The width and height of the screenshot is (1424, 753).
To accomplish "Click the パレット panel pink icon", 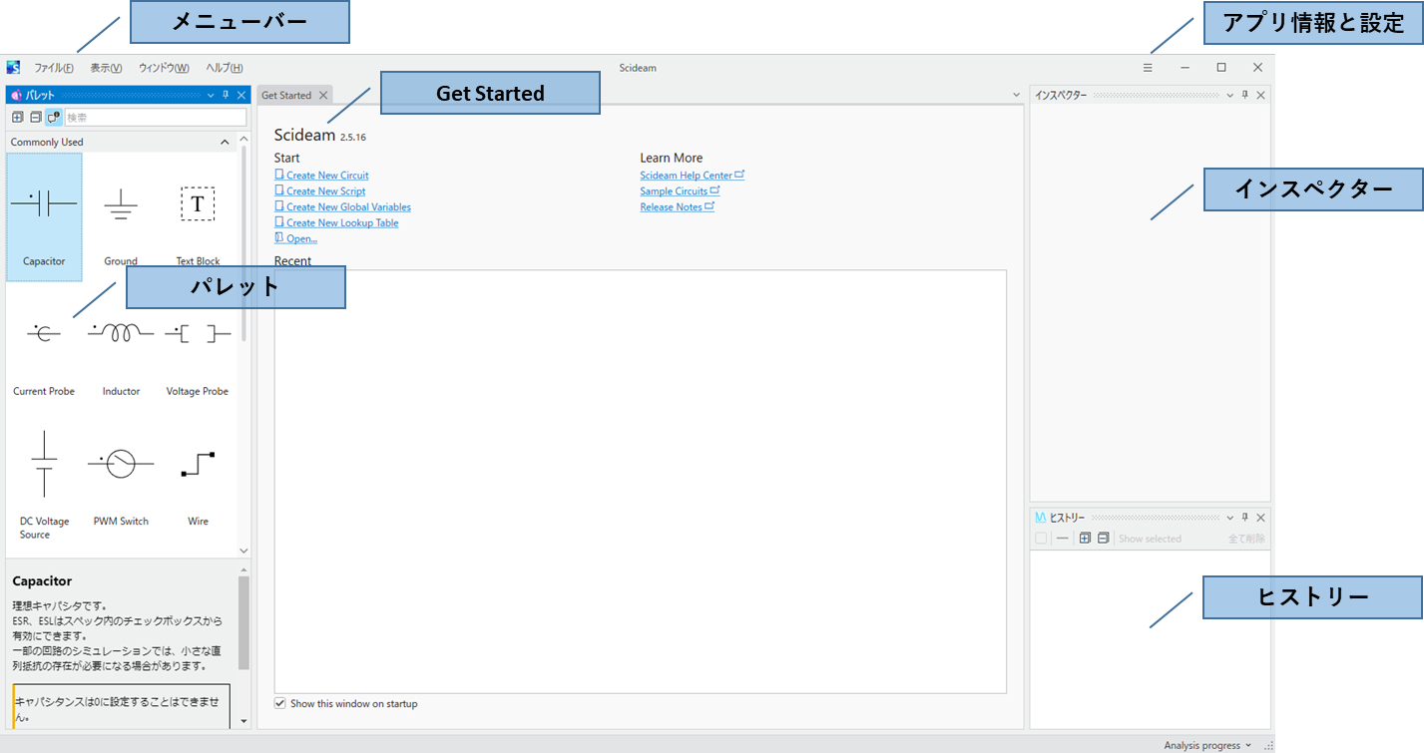I will coord(16,95).
